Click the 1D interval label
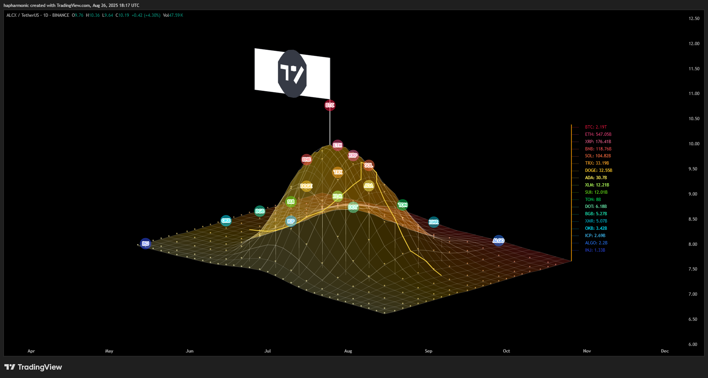The height and width of the screenshot is (378, 708). pos(46,15)
